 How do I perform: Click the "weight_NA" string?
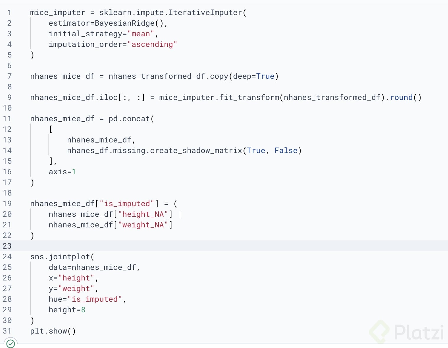143,225
